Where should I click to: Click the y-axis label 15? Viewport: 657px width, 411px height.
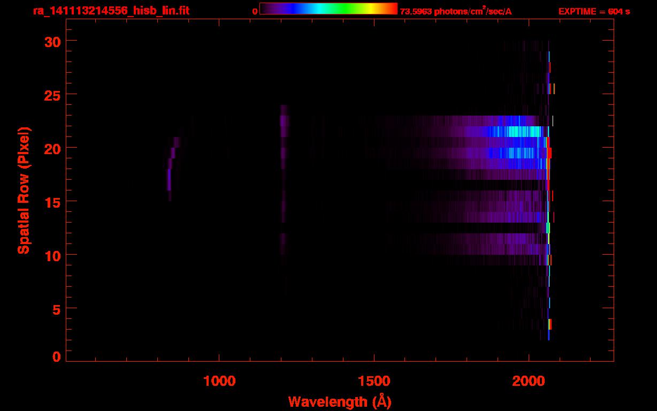tap(51, 202)
